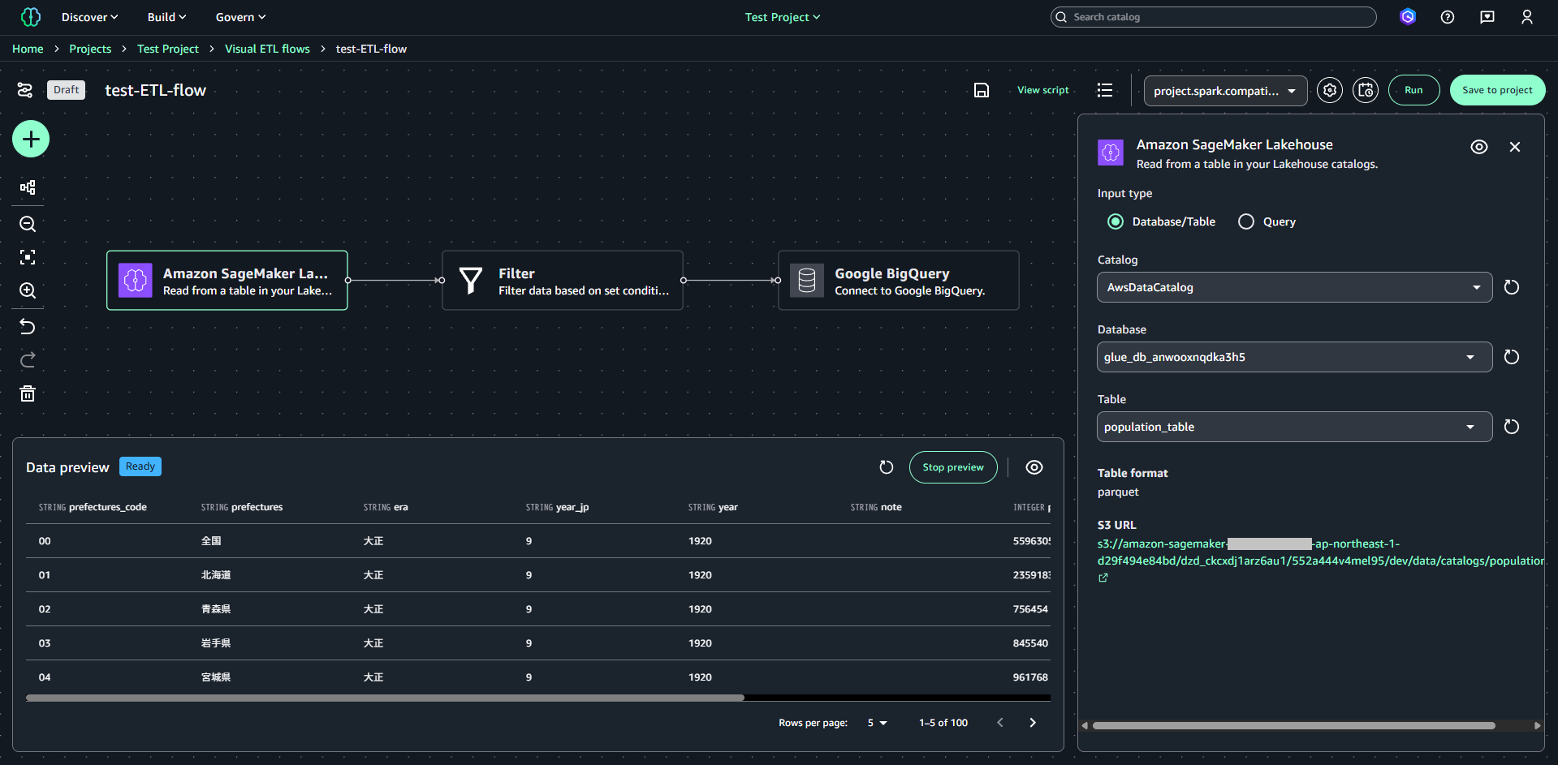Refresh the data preview

tap(887, 467)
